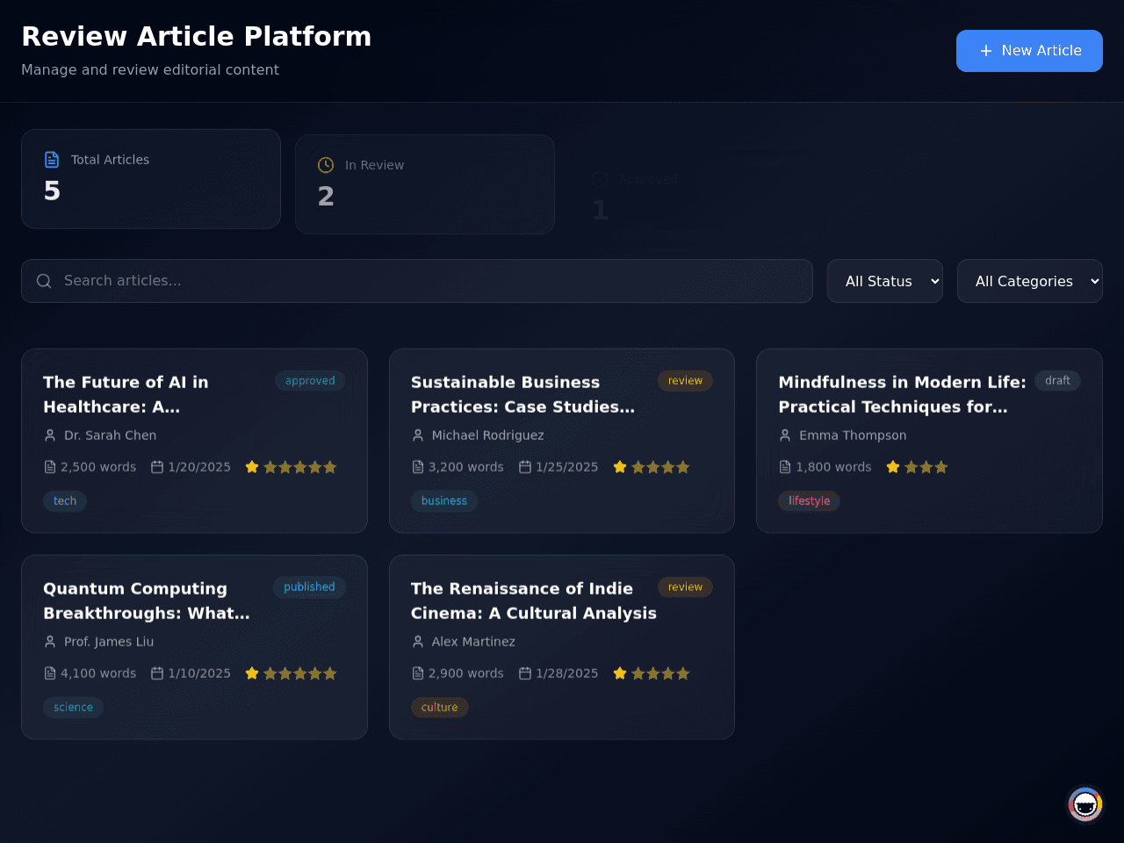Click author icon beside Emma Thompson
The height and width of the screenshot is (843, 1124).
pos(785,436)
